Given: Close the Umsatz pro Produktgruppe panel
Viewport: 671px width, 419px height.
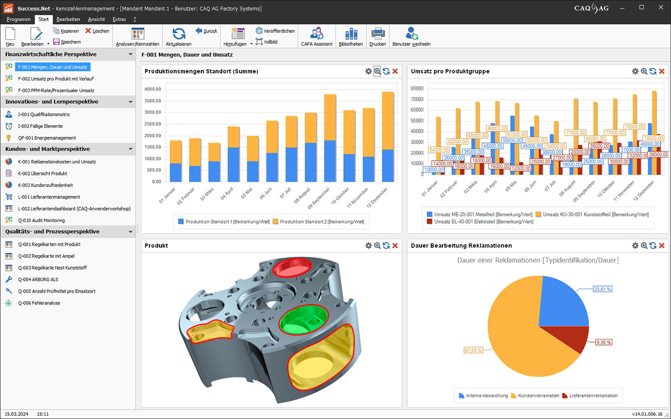Looking at the screenshot, I should coord(662,71).
